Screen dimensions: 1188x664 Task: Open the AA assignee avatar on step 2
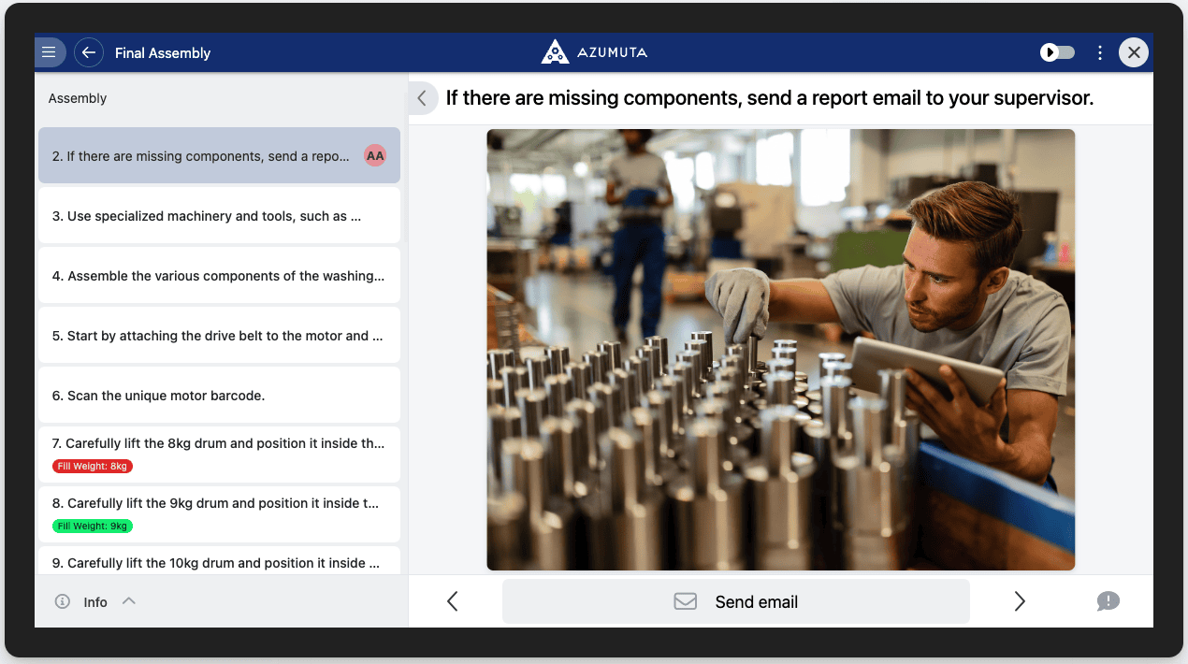[x=374, y=155]
